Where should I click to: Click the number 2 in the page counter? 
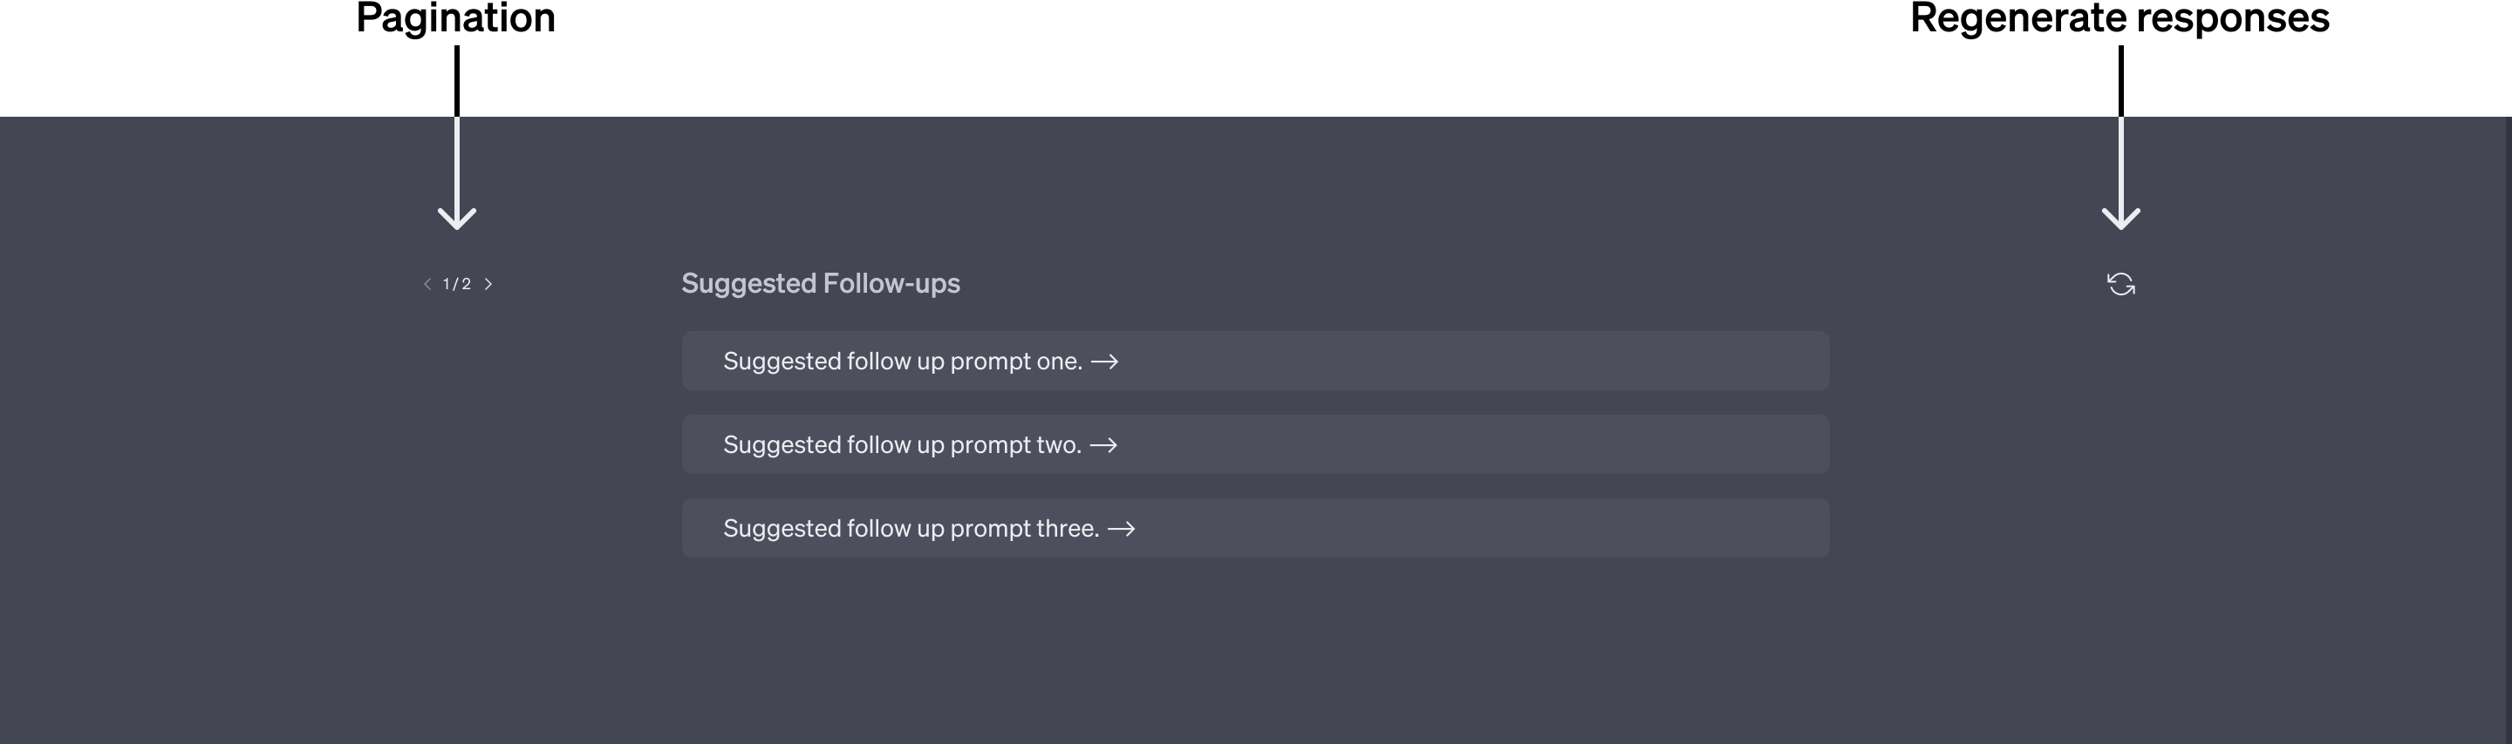466,284
